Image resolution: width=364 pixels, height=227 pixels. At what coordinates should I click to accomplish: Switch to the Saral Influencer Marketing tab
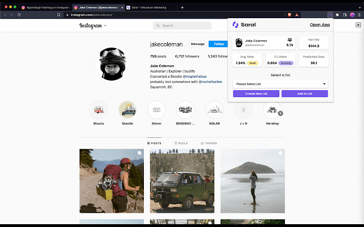148,7
